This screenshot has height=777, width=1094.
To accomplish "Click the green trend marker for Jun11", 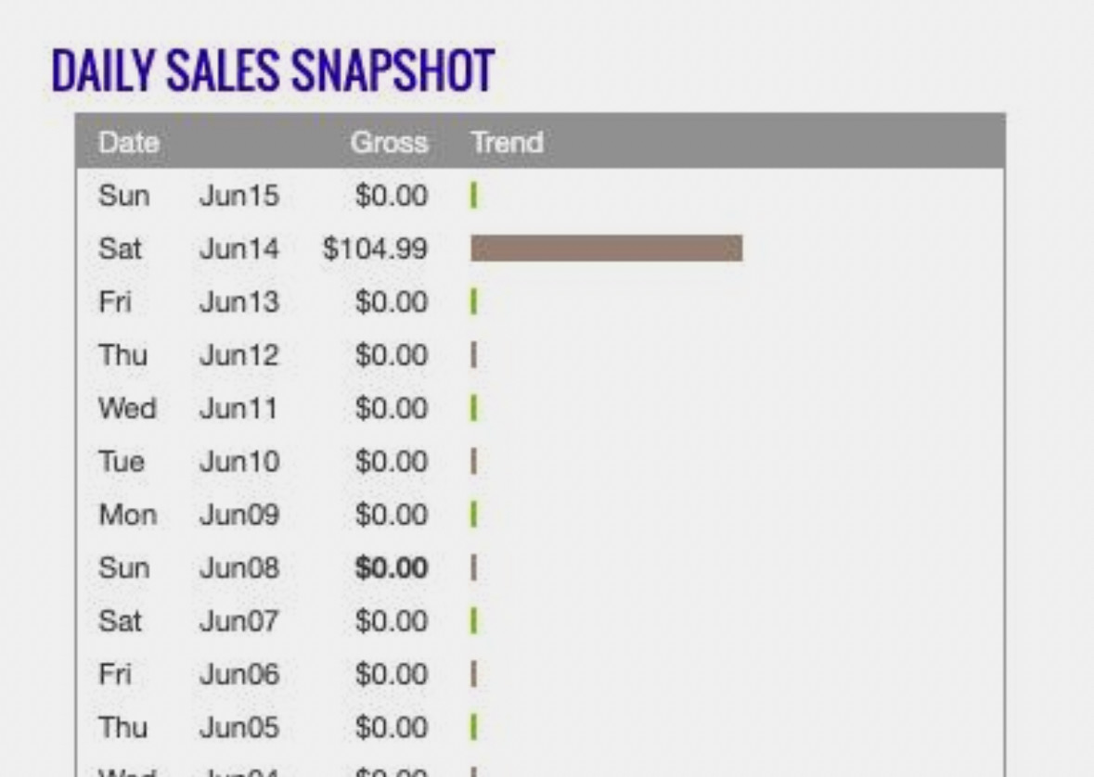I will (x=474, y=408).
